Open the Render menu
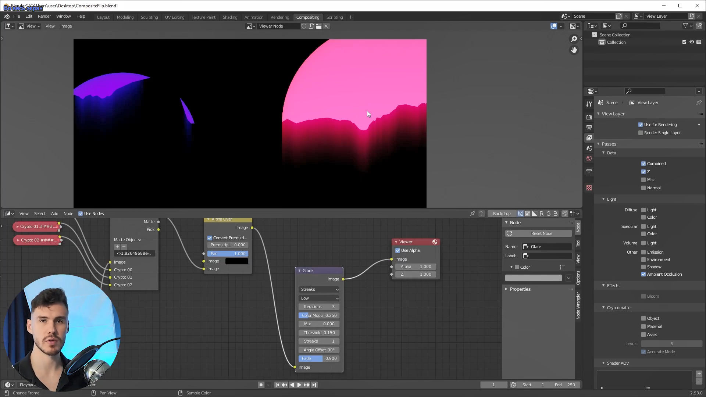Image resolution: width=706 pixels, height=397 pixels. point(44,16)
